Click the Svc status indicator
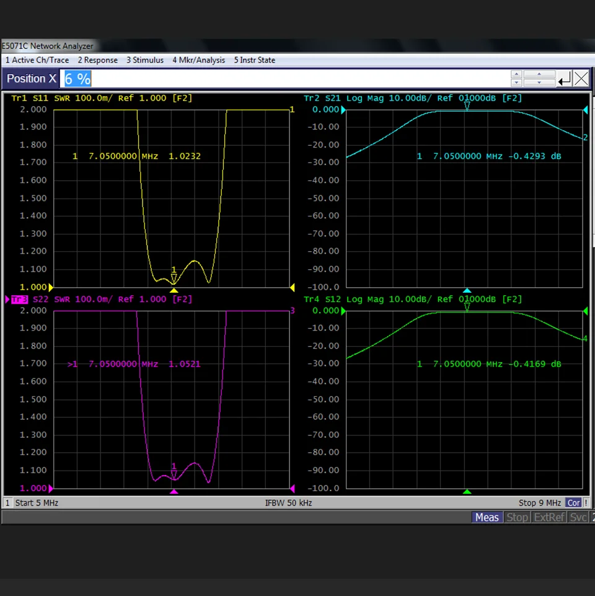The height and width of the screenshot is (596, 595). 578,517
